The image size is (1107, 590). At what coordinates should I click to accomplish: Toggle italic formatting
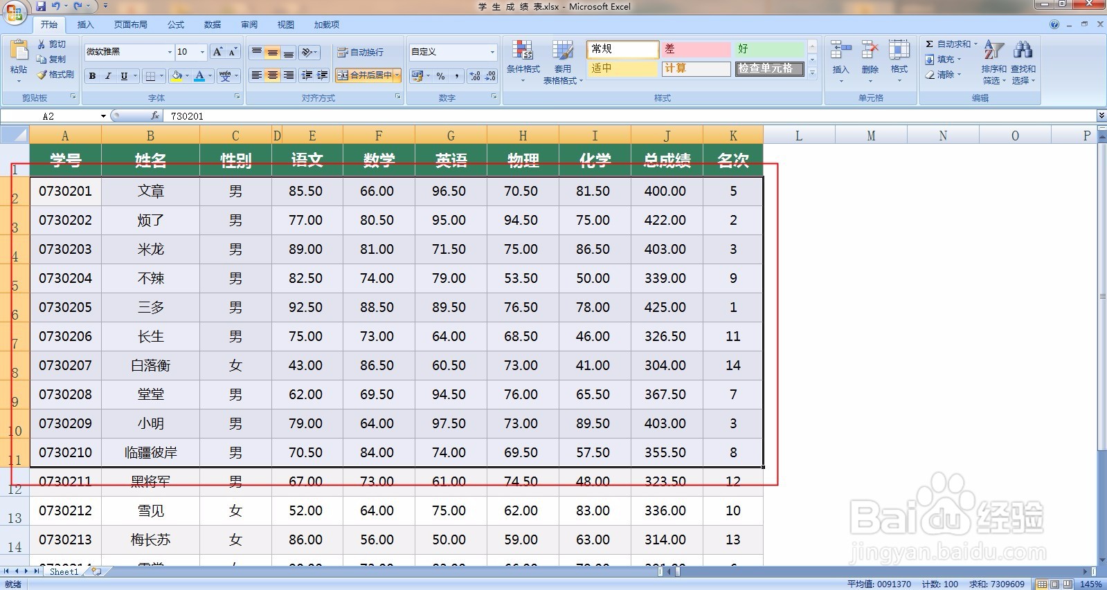pos(108,76)
